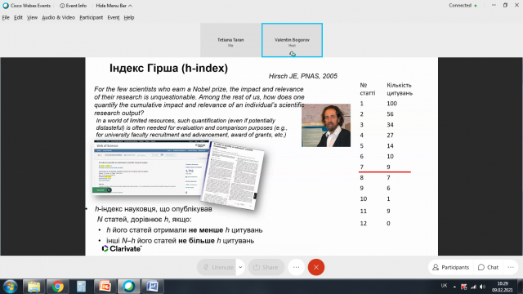Click the red leave event button
Viewport: 523px width, 294px height.
316,267
